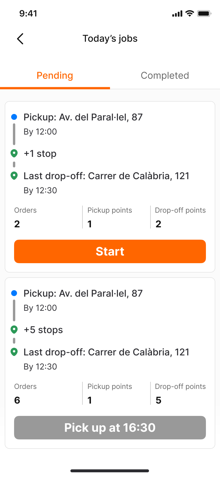
Task: Tap the back arrow icon
Action: tap(20, 39)
